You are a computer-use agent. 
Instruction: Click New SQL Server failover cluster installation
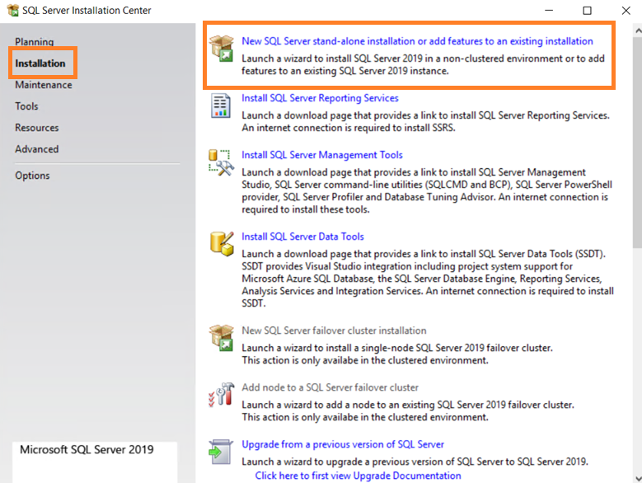334,331
